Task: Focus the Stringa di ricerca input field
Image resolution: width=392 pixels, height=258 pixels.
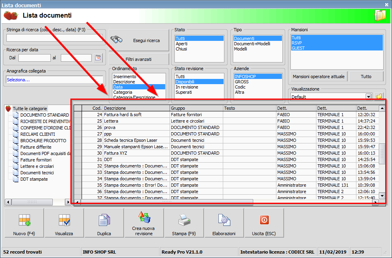Action: click(54, 38)
